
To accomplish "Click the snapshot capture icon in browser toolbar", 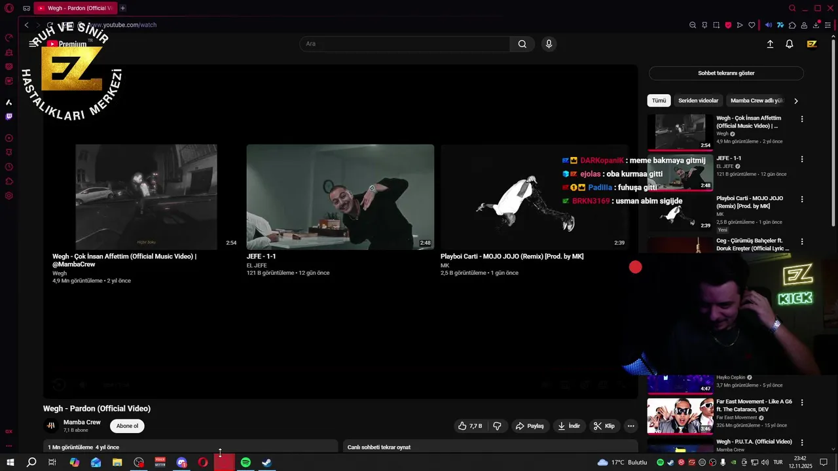I will 716,25.
